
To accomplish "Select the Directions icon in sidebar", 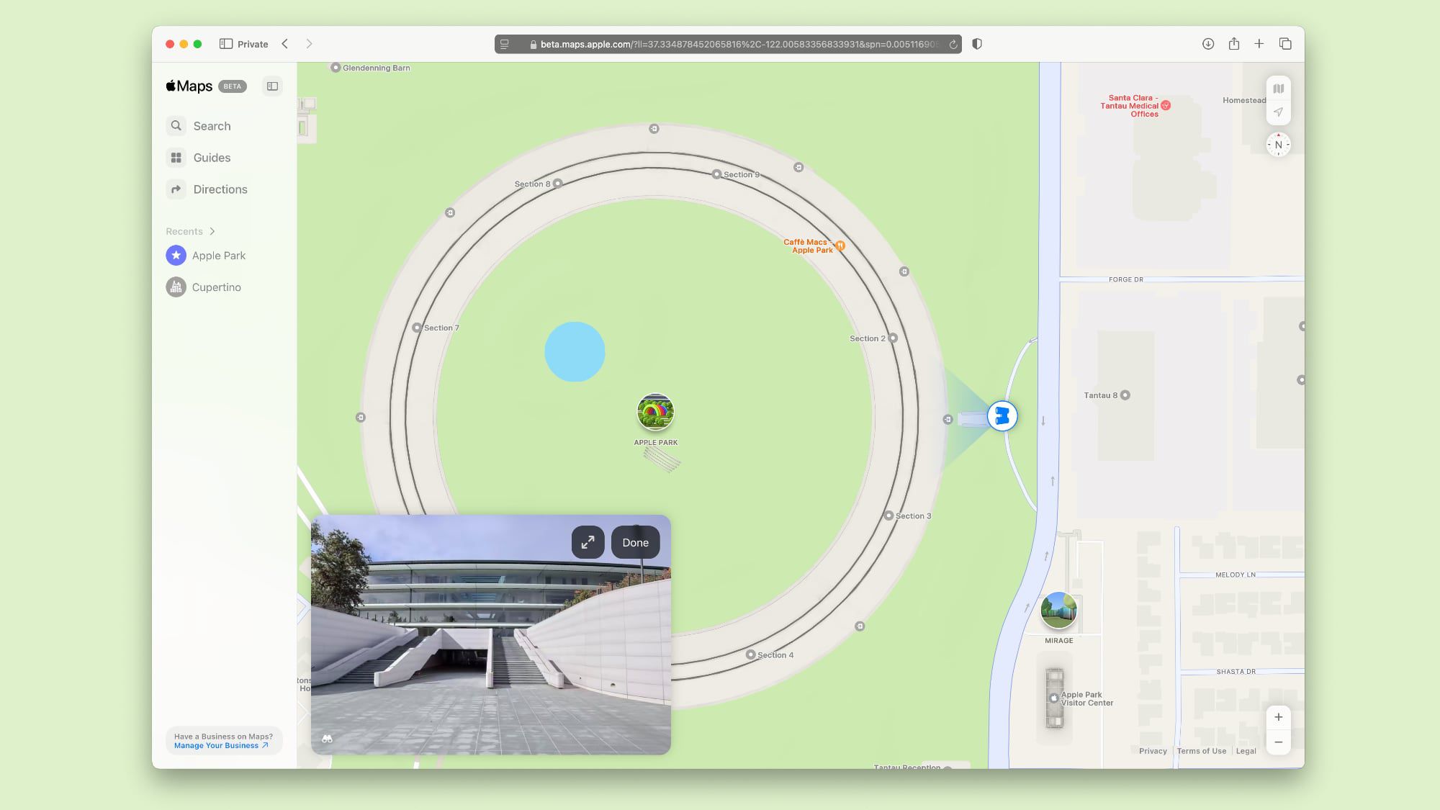I will coord(176,189).
